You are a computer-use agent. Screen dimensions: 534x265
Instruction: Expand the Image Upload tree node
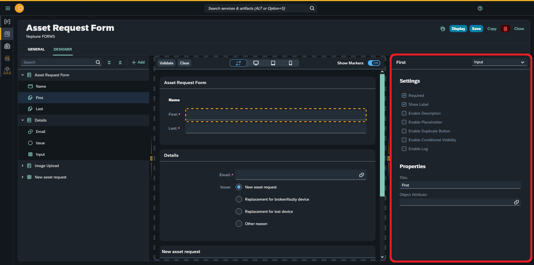(x=23, y=166)
